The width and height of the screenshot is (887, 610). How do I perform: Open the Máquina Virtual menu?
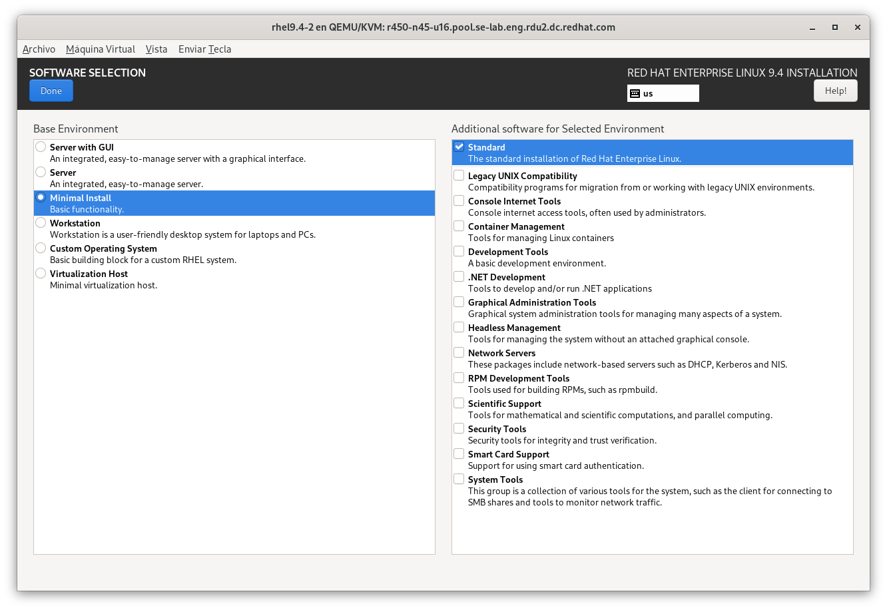click(x=101, y=49)
